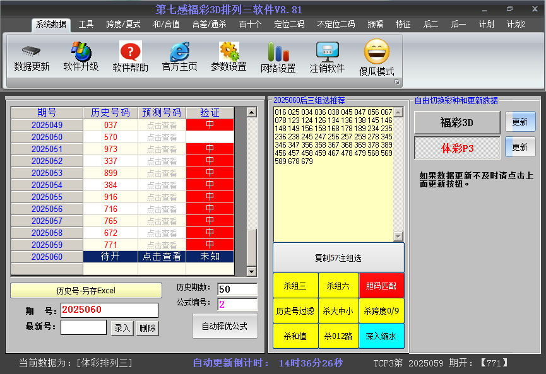
Task: Open the 后二 tab
Action: [x=430, y=25]
